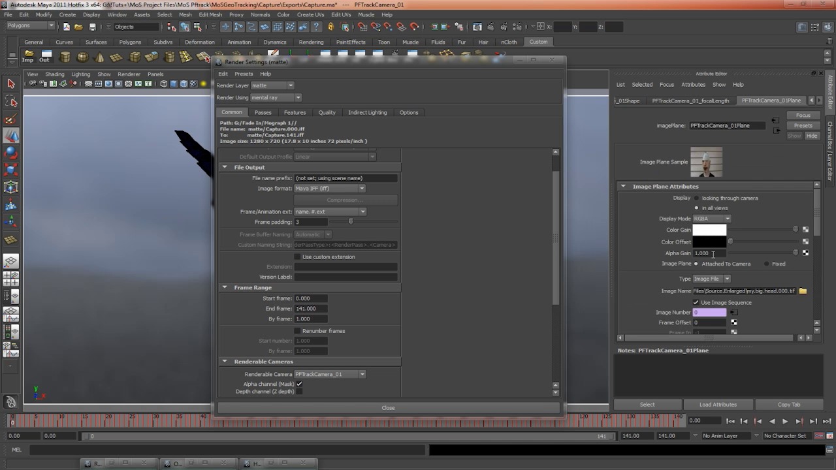Select the Rendering shelf tab
This screenshot has width=836, height=470.
coord(311,42)
